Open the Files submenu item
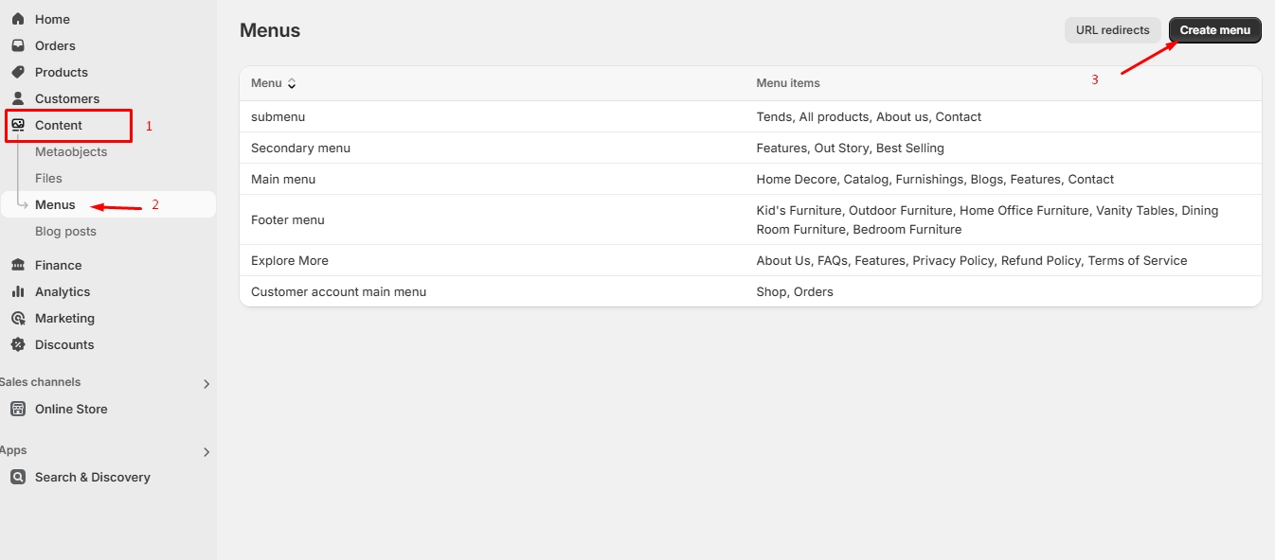 pyautogui.click(x=48, y=178)
